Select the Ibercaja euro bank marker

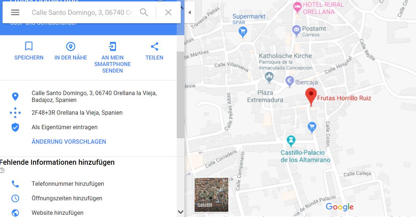(289, 81)
